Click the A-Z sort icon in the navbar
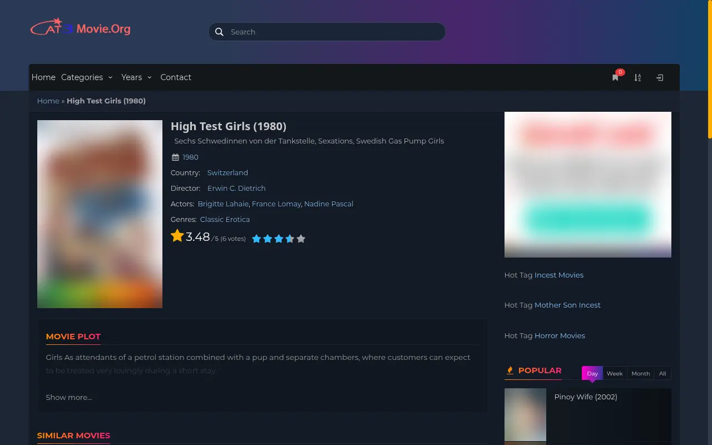 pos(637,77)
